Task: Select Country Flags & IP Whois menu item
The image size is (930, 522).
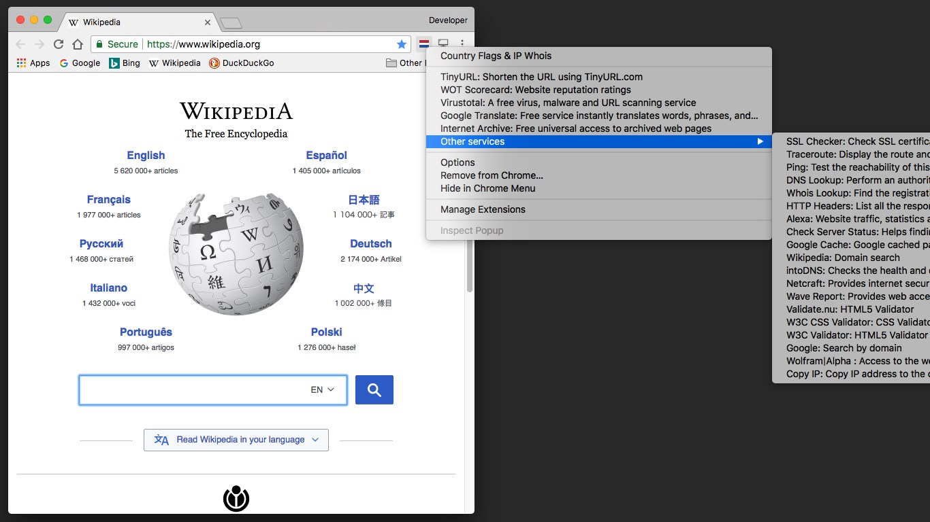Action: tap(599, 56)
